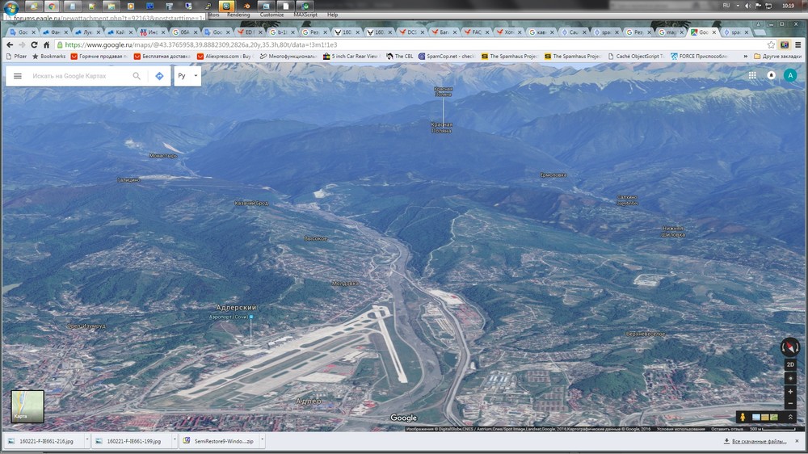The width and height of the screenshot is (808, 454).
Task: Show my location on the map
Action: point(790,378)
